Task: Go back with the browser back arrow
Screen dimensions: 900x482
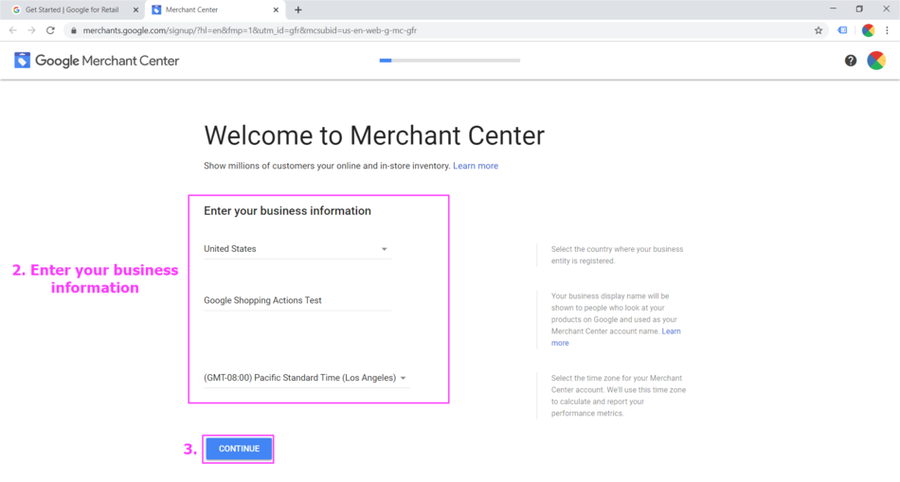Action: [x=13, y=30]
